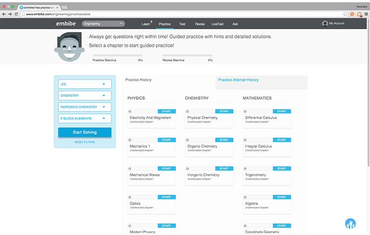Screen dimensions: 370x235
Task: Click the page vertical scrollbar
Action: tap(368, 93)
